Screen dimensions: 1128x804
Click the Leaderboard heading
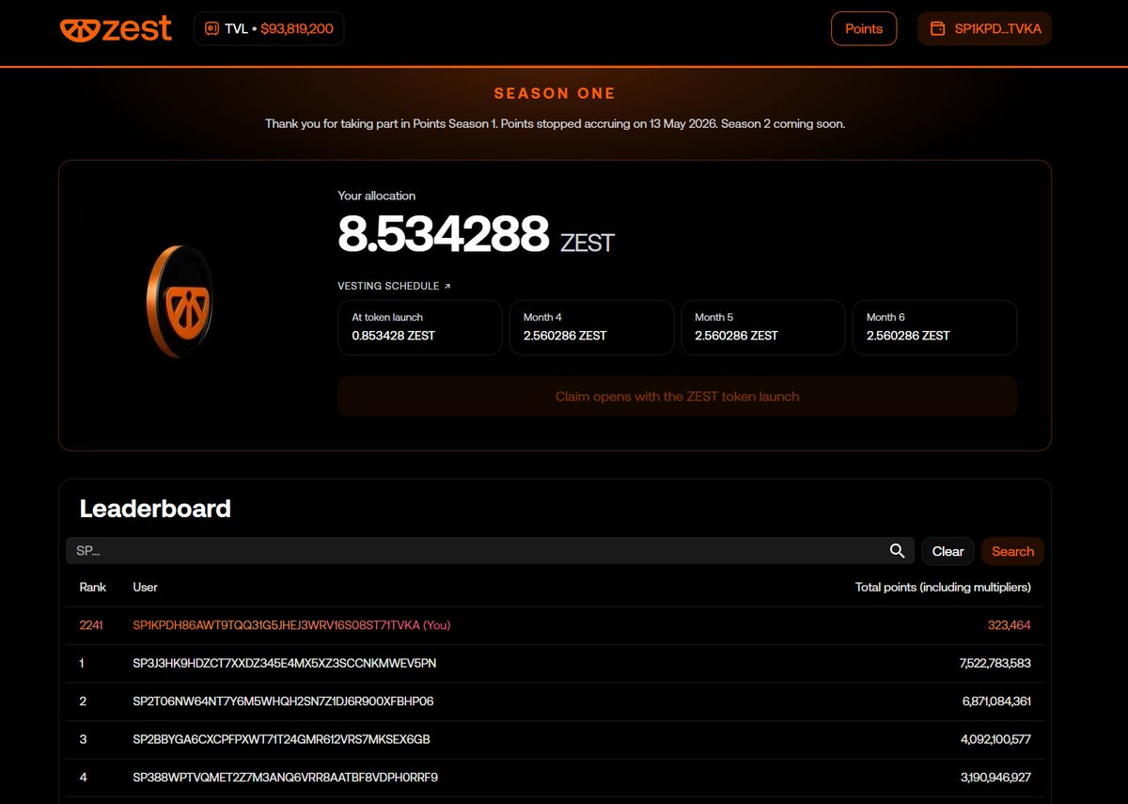coord(155,509)
